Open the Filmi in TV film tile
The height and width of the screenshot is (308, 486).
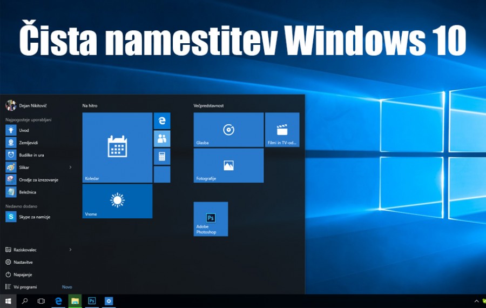click(x=282, y=130)
